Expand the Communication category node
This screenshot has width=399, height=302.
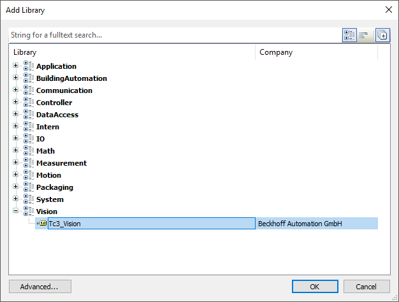15,90
